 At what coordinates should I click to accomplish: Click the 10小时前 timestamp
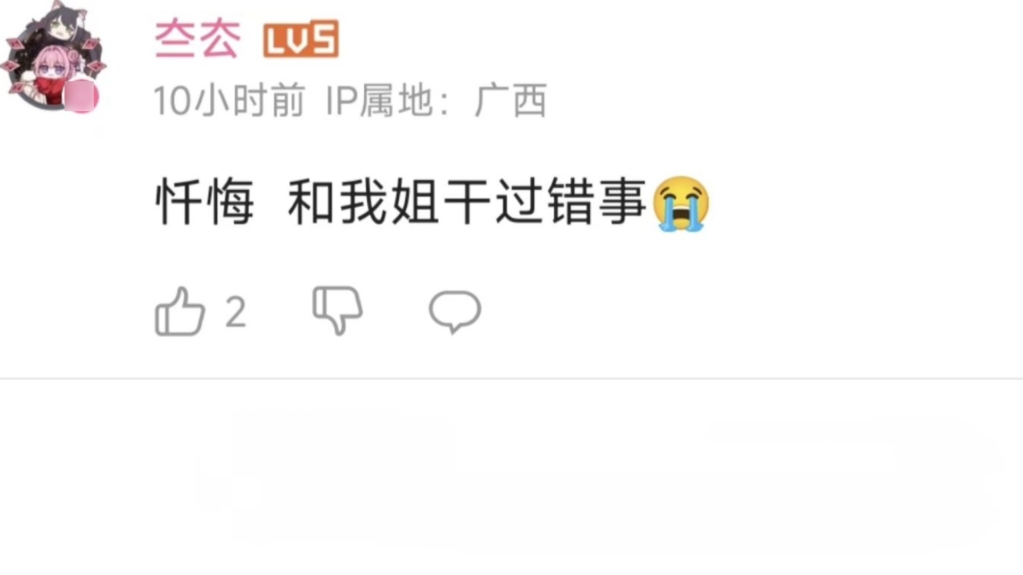[229, 101]
